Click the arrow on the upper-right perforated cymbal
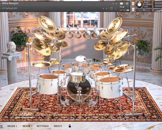162x130 pixels. pyautogui.click(x=120, y=19)
